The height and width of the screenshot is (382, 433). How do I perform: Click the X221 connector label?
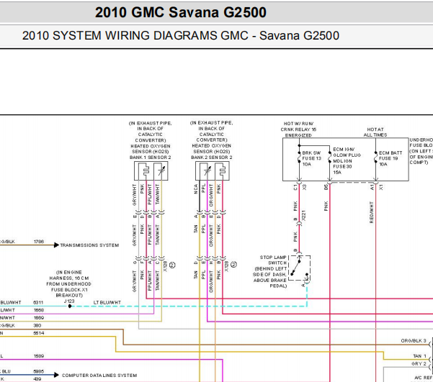(304, 215)
